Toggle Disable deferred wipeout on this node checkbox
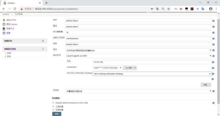 pyautogui.click(x=53, y=103)
